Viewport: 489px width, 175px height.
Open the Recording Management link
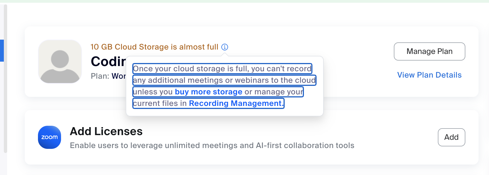236,103
